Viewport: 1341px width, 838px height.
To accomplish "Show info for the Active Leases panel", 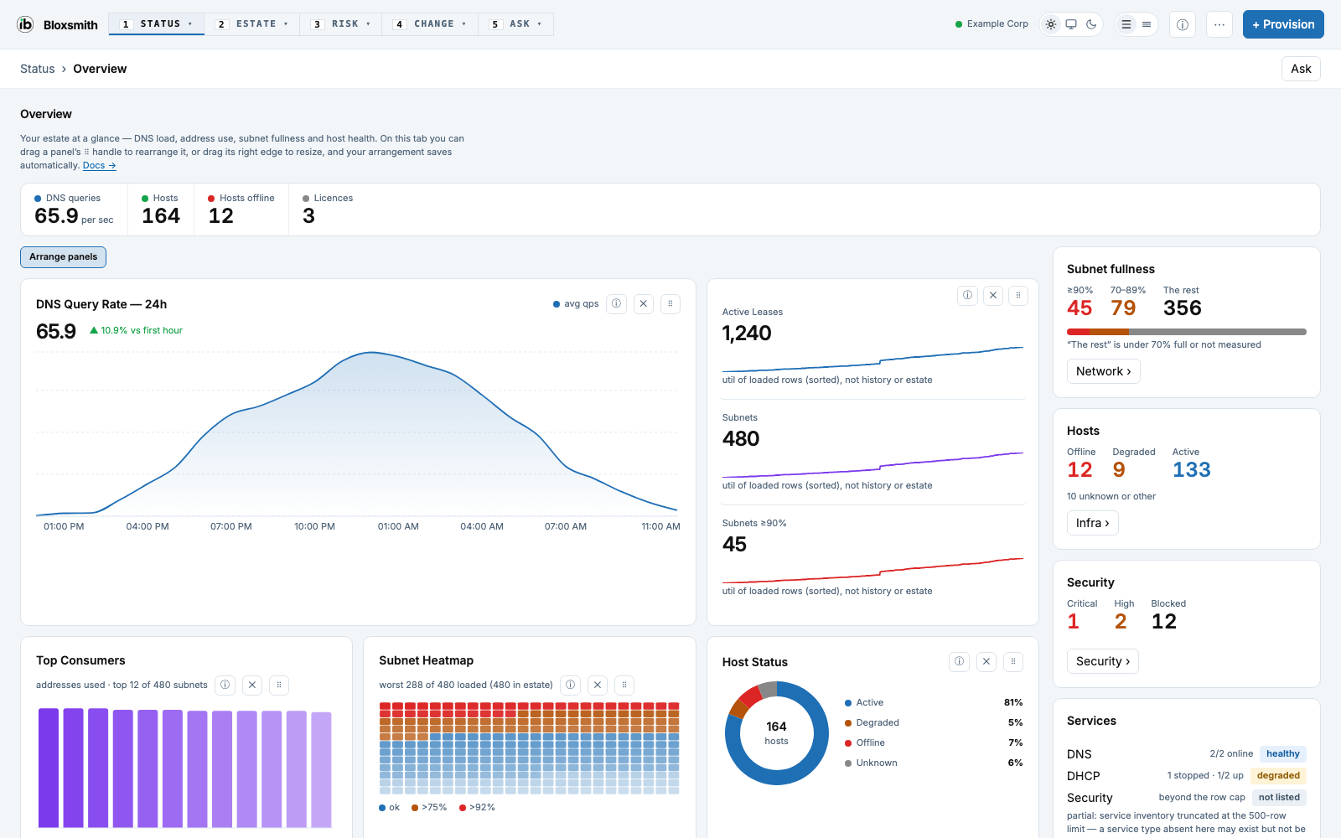I will [968, 295].
